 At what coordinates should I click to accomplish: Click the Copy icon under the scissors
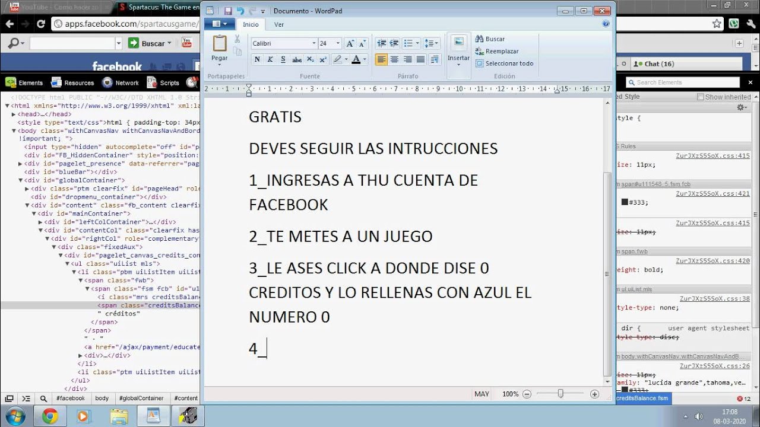point(237,52)
